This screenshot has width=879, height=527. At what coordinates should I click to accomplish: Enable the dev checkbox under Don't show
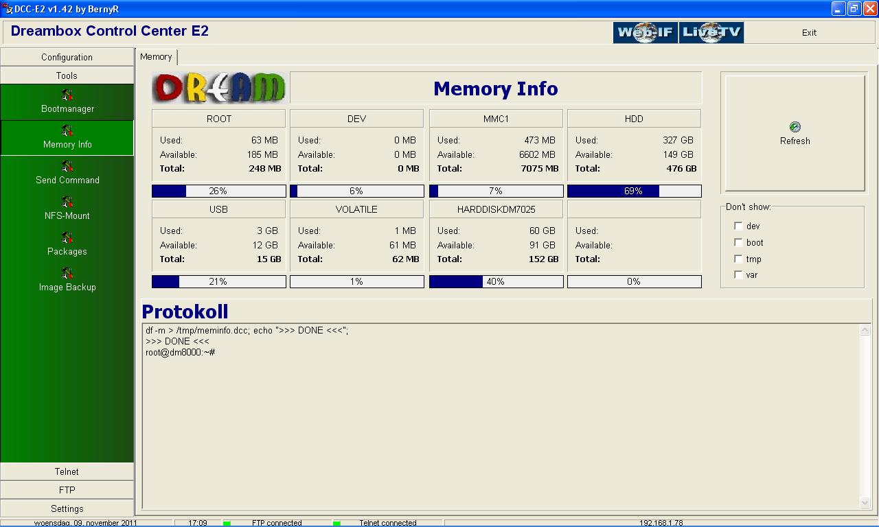[x=738, y=226]
